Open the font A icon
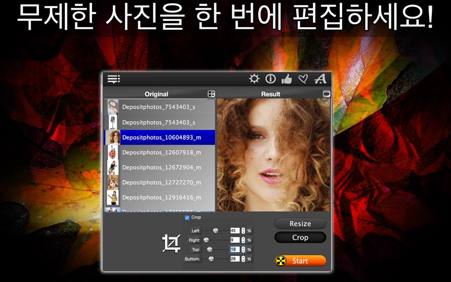This screenshot has height=282, width=451. coord(320,78)
